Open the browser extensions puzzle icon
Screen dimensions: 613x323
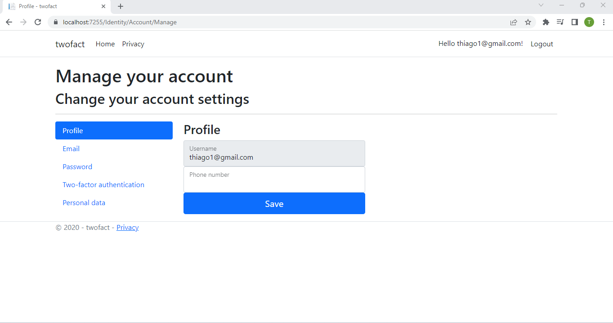pos(546,22)
